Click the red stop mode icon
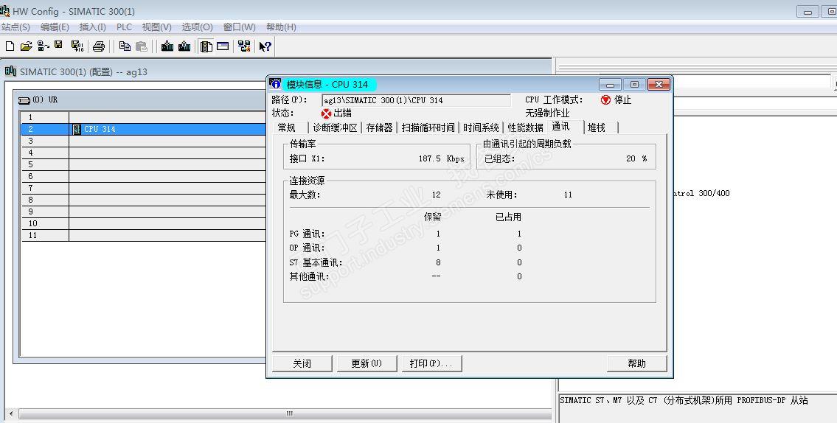837x423 pixels. pos(605,99)
